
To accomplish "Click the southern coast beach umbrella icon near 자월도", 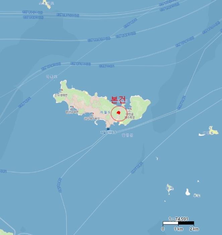I will (92, 114).
